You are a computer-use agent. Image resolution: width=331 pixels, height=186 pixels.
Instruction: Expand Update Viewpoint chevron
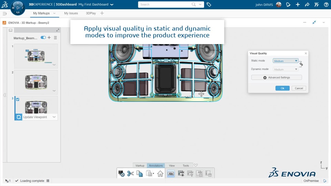pyautogui.click(x=54, y=117)
